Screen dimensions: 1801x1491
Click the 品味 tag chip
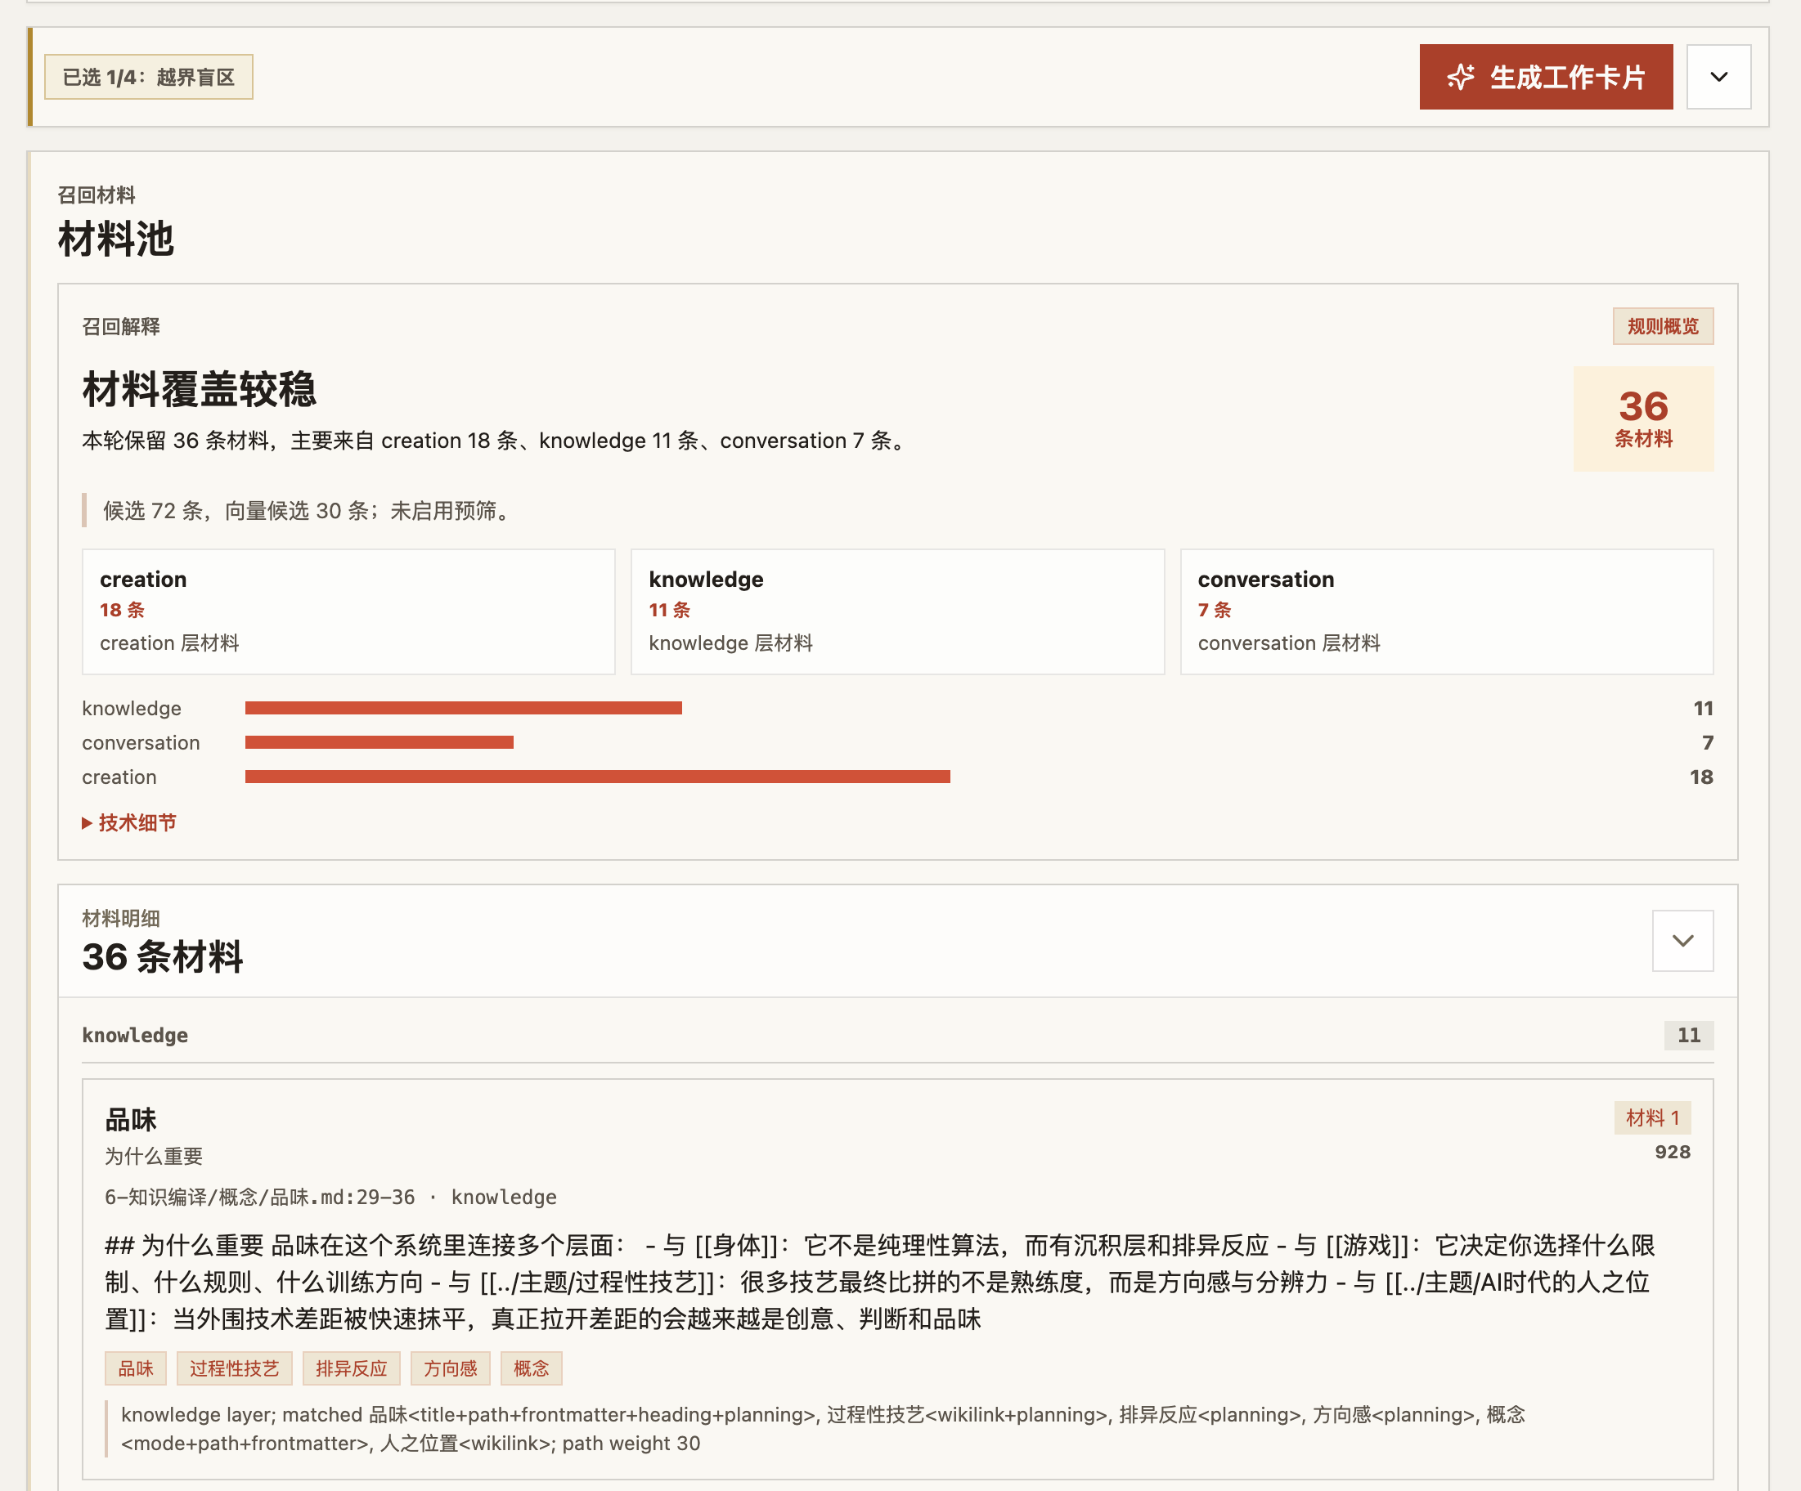(x=136, y=1368)
